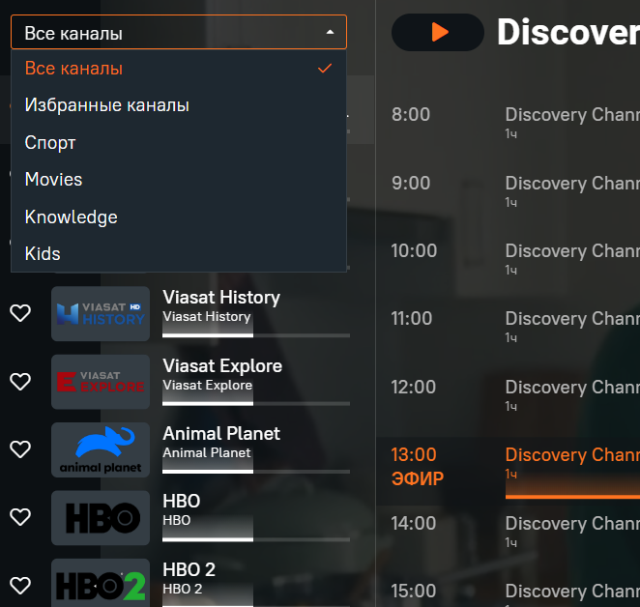640x607 pixels.
Task: Open the Animal Planet elephant logo
Action: click(101, 449)
